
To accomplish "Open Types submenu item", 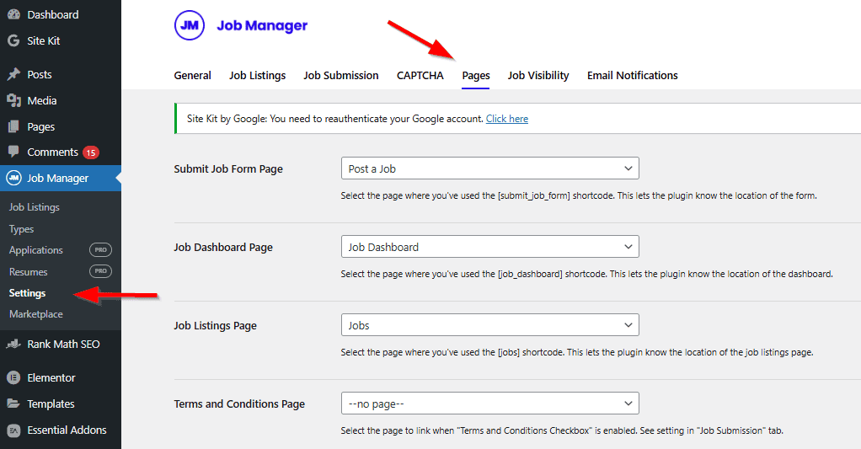I will [21, 229].
